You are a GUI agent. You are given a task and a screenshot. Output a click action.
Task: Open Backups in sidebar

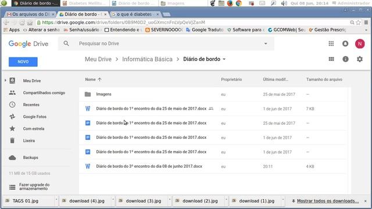tap(30, 157)
